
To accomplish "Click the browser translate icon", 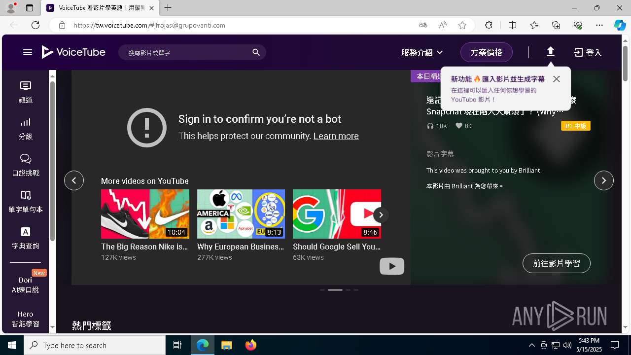I will click(423, 25).
